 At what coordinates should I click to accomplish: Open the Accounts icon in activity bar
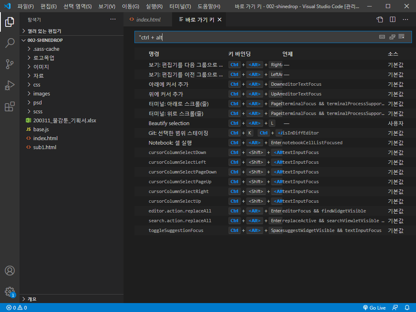(x=10, y=271)
